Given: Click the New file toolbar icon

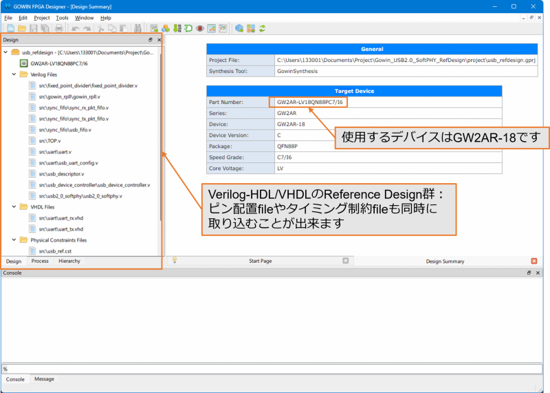Looking at the screenshot, I should coord(10,28).
